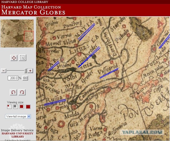Choose the largest viewing size option
170x141 pixels.
click(x=28, y=107)
